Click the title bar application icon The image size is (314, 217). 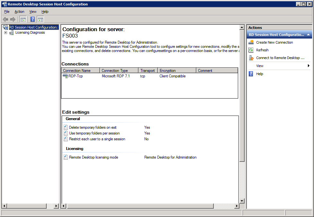(4, 4)
